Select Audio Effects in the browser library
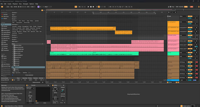The image size is (200, 107). click(x=7, y=32)
